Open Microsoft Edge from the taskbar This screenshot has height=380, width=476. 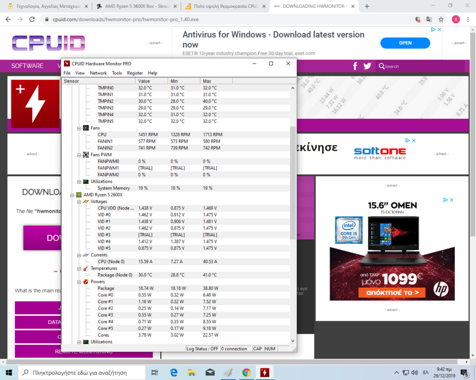tap(173, 373)
